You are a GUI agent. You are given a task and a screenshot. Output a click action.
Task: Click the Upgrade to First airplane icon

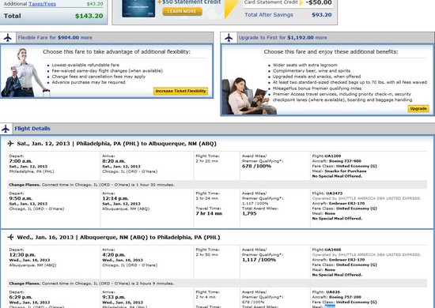coord(229,38)
